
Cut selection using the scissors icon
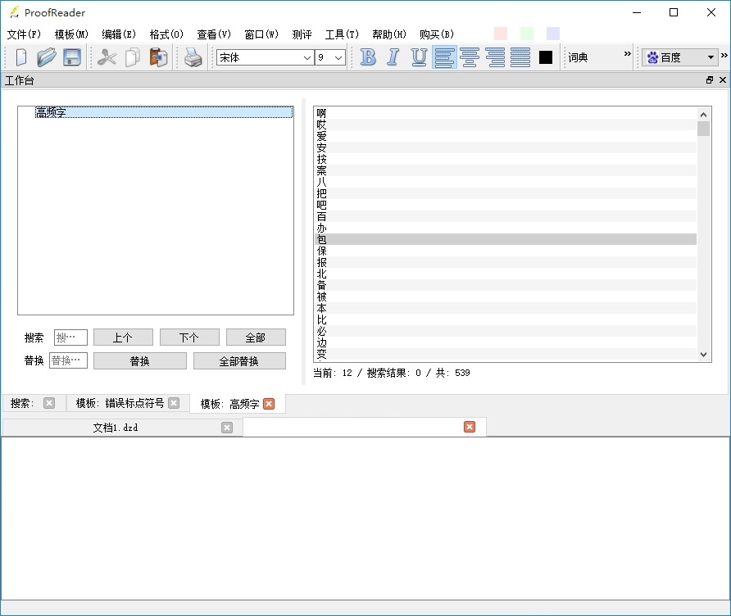click(107, 57)
